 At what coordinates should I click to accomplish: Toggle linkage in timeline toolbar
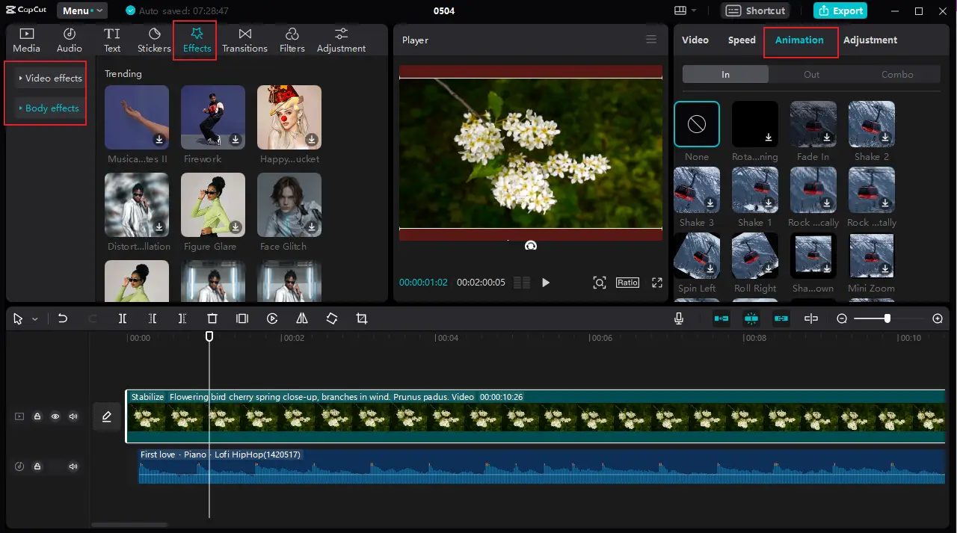pyautogui.click(x=781, y=318)
